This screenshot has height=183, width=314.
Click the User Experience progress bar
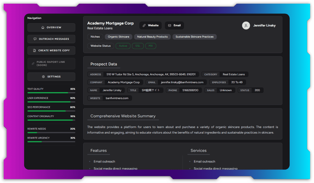pyautogui.click(x=51, y=102)
